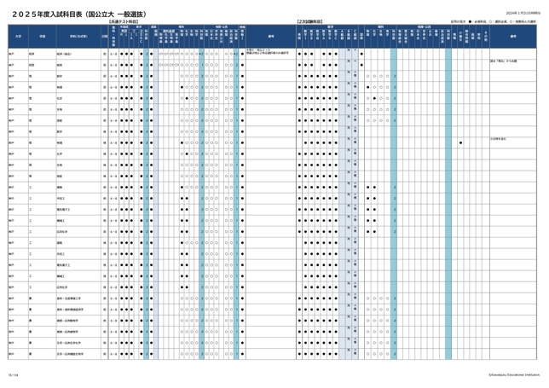Select the 日程 column header
This screenshot has height=388, width=549.
(105, 36)
